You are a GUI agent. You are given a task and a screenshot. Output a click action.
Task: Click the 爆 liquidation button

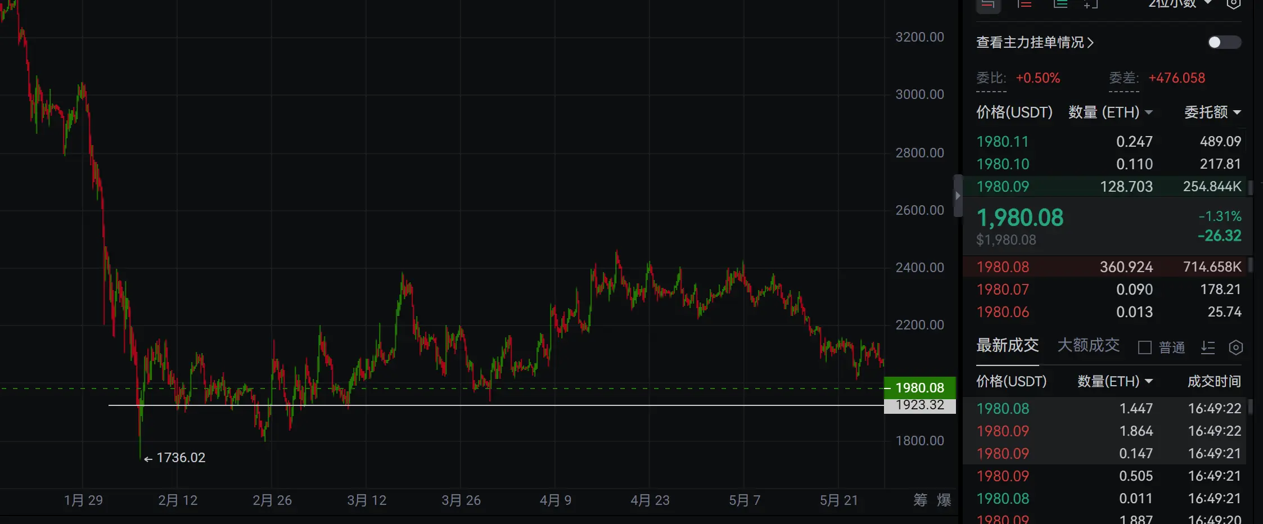click(x=944, y=500)
